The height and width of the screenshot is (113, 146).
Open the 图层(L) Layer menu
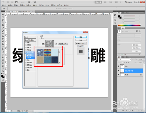(22, 5)
